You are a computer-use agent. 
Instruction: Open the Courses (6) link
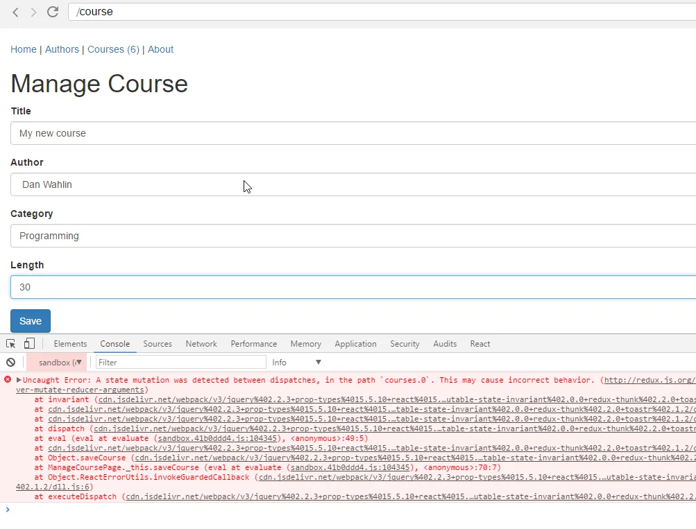tap(113, 49)
